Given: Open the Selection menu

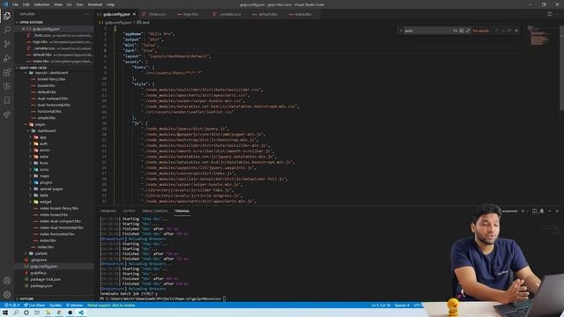Looking at the screenshot, I should pyautogui.click(x=41, y=4).
